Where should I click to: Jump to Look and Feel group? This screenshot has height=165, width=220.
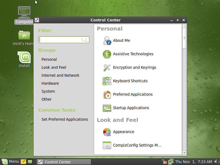coord(54,67)
